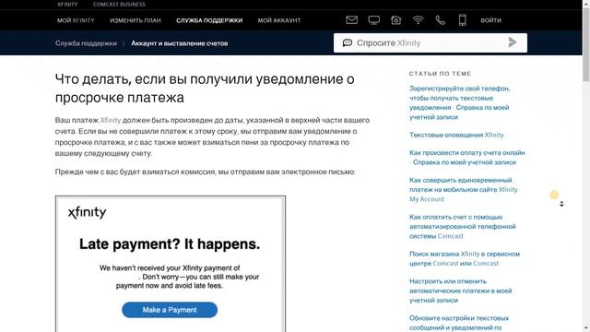Open the Как совершить единовременный платеж link
590x332 pixels.
pos(464,189)
